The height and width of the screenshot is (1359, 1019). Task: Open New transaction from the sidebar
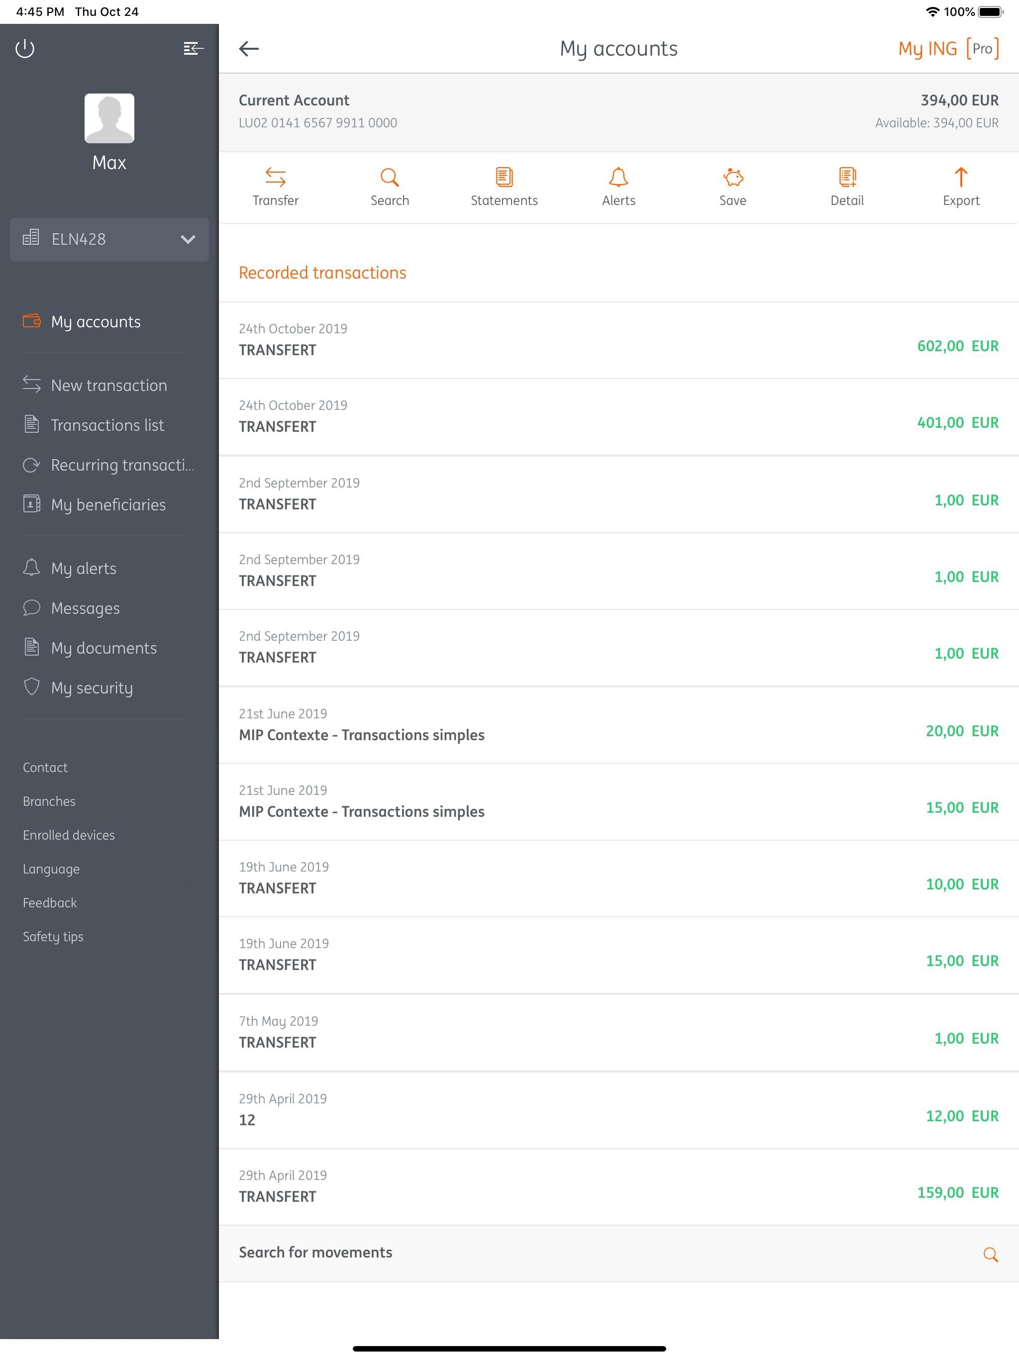pos(108,385)
